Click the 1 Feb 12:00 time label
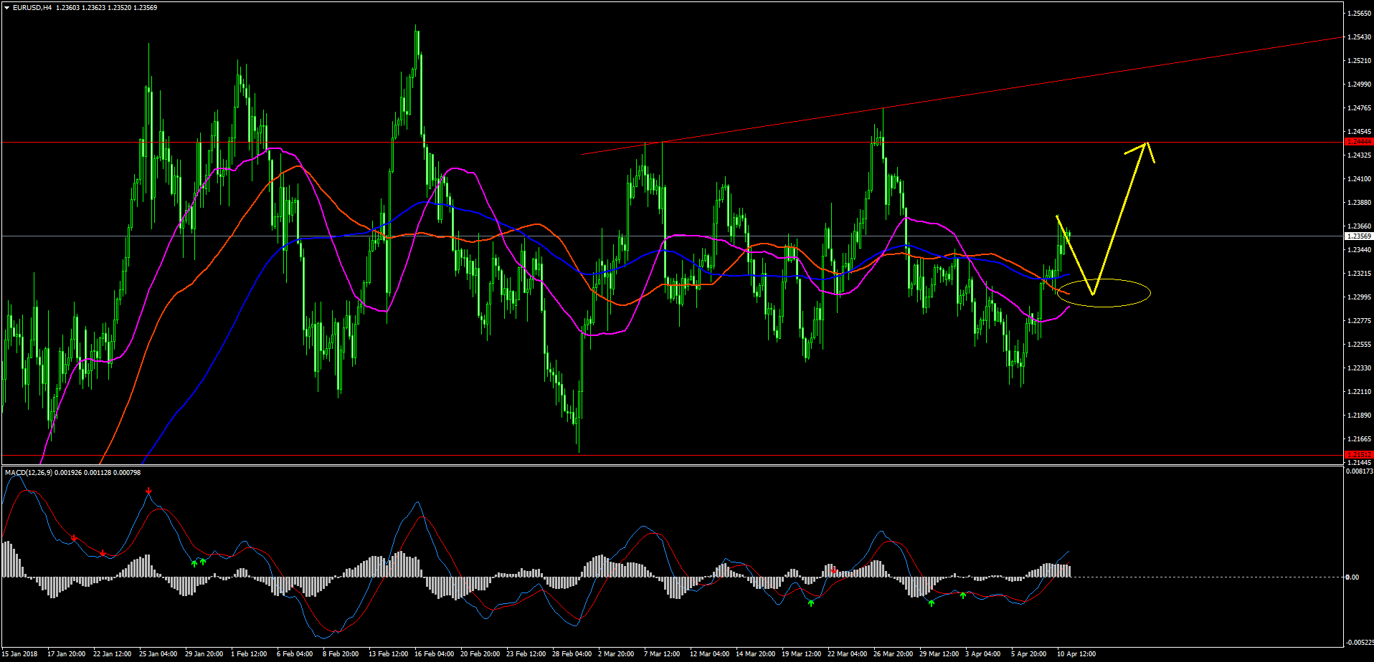1374x662 pixels. pos(248,654)
